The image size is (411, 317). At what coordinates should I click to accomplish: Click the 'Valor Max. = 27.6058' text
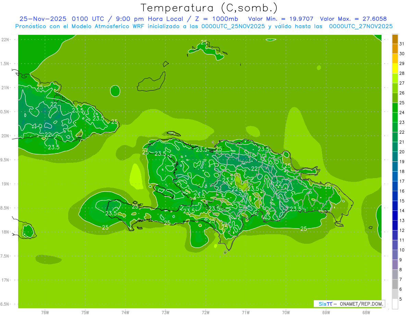[x=353, y=19]
